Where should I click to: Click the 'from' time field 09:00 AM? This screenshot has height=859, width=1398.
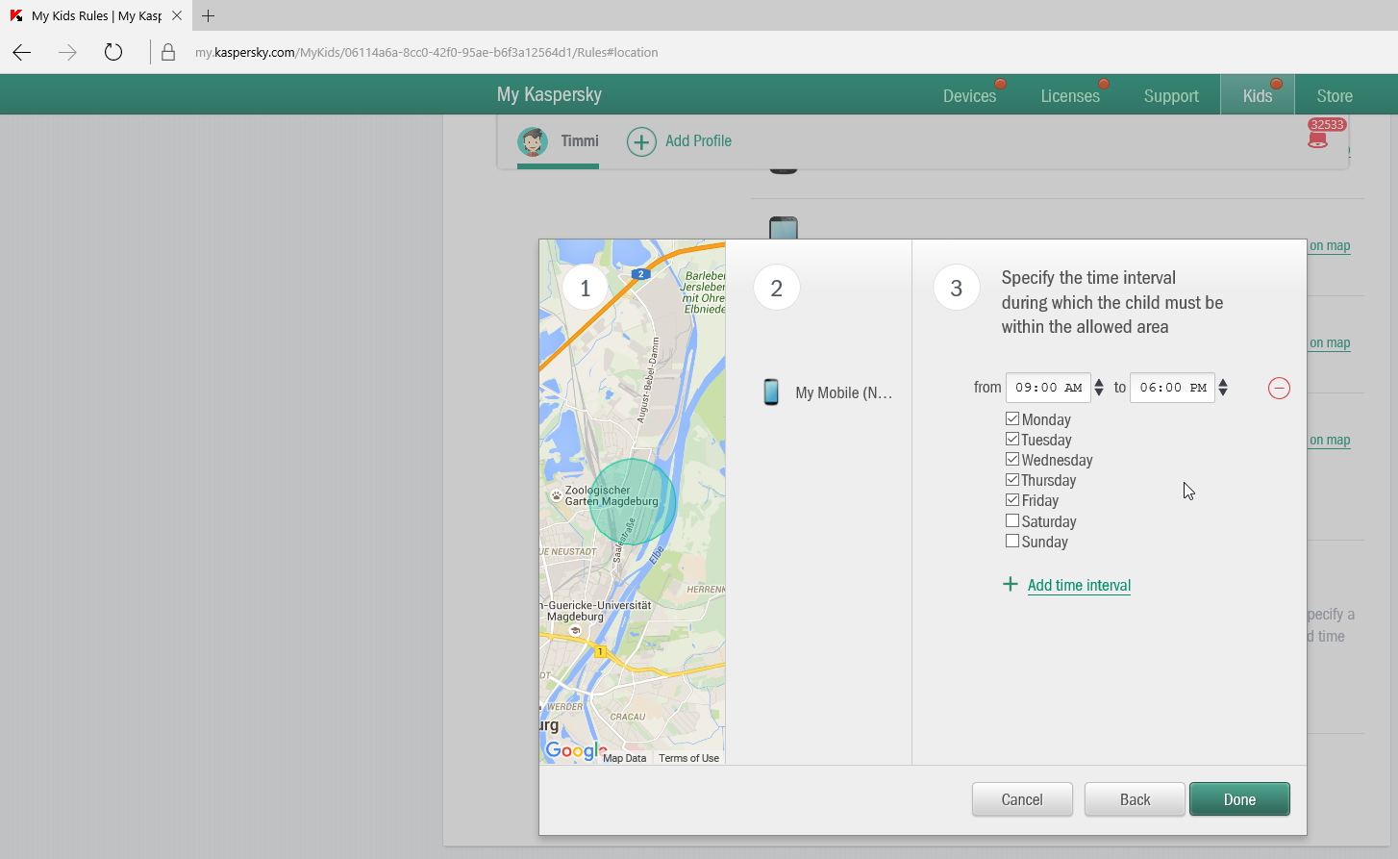click(x=1048, y=388)
